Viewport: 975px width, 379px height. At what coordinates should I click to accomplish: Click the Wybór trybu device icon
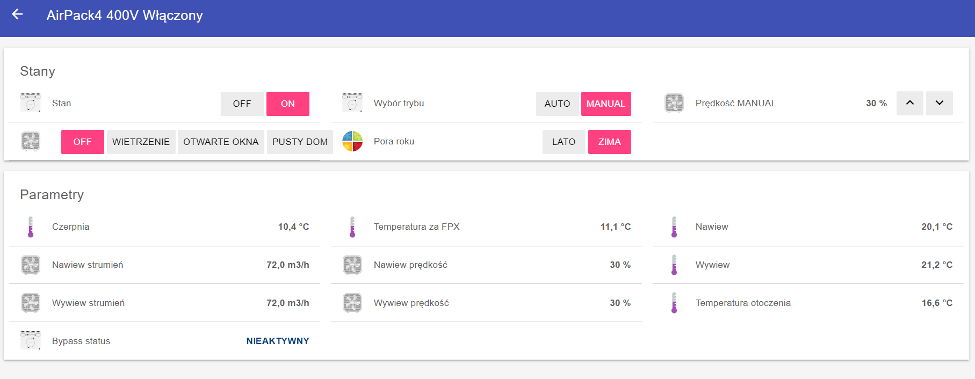tap(352, 103)
